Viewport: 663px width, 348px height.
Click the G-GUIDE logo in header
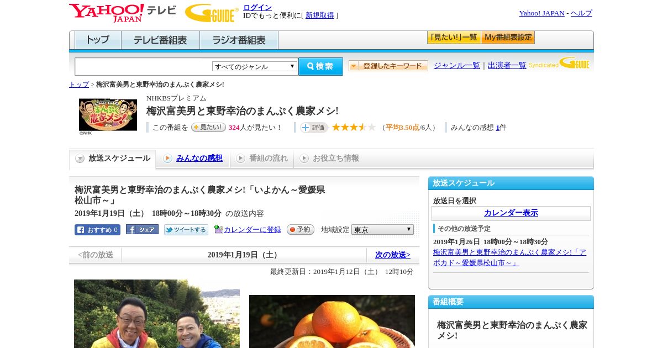[212, 13]
